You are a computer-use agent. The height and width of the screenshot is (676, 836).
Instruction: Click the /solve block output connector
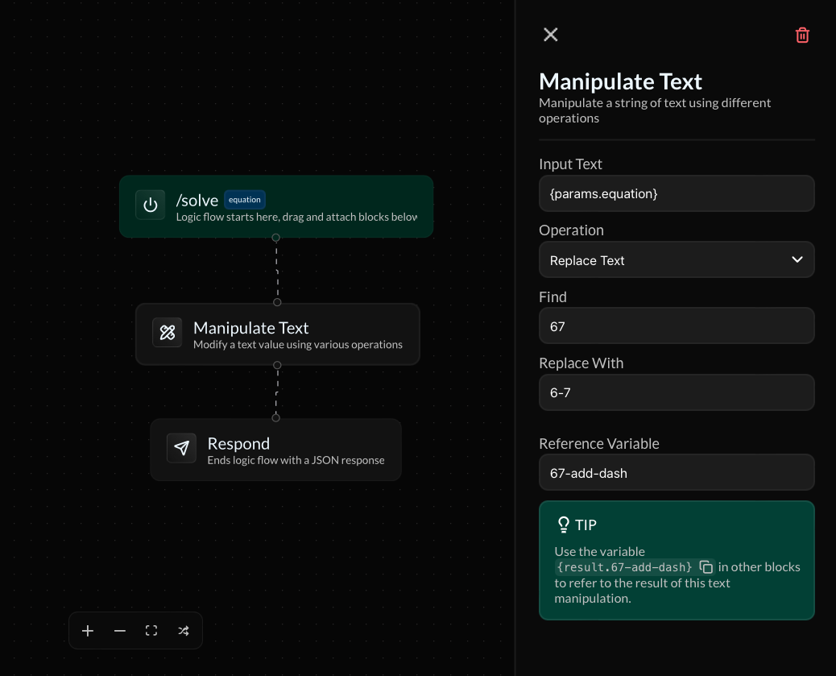point(275,238)
